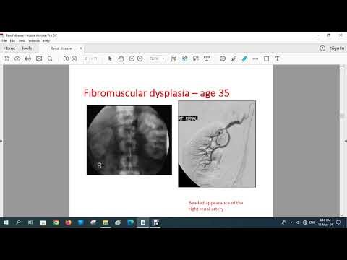Open the File menu
347x260 pixels.
click(x=4, y=40)
